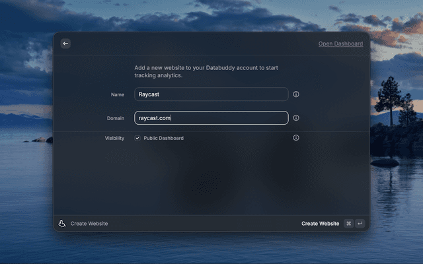Click the Databuddy extension icon in footer
The image size is (423, 264).
pos(62,224)
